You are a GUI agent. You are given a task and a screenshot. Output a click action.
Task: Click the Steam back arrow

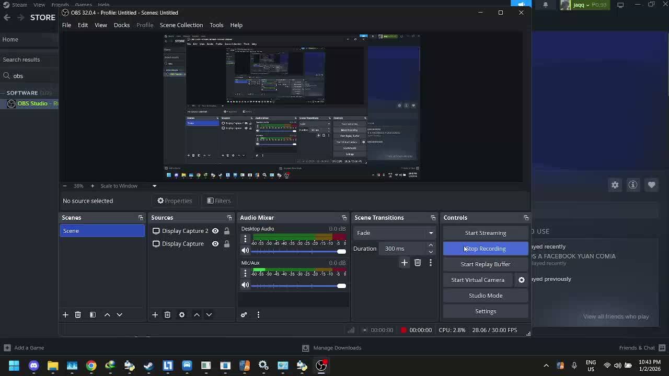(x=7, y=17)
